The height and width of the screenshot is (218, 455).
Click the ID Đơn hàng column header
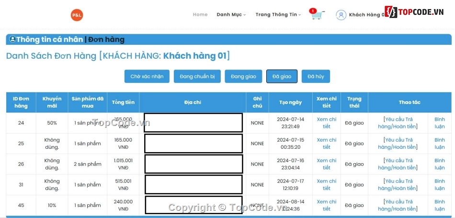(21, 103)
